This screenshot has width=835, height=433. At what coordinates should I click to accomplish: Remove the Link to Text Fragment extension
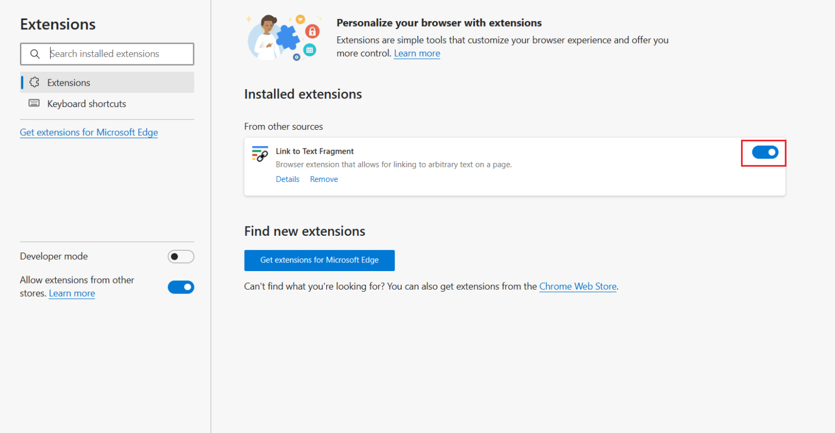point(324,179)
